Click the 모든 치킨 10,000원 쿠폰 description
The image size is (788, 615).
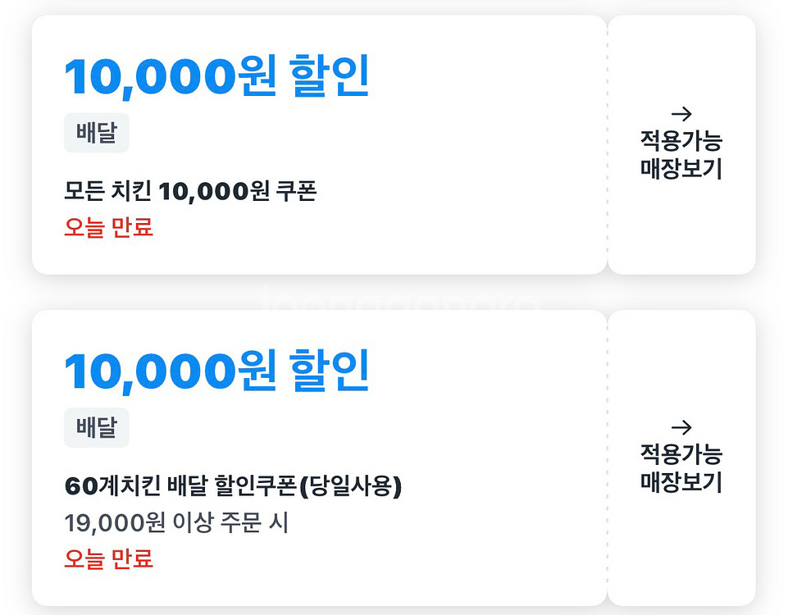[x=190, y=192]
